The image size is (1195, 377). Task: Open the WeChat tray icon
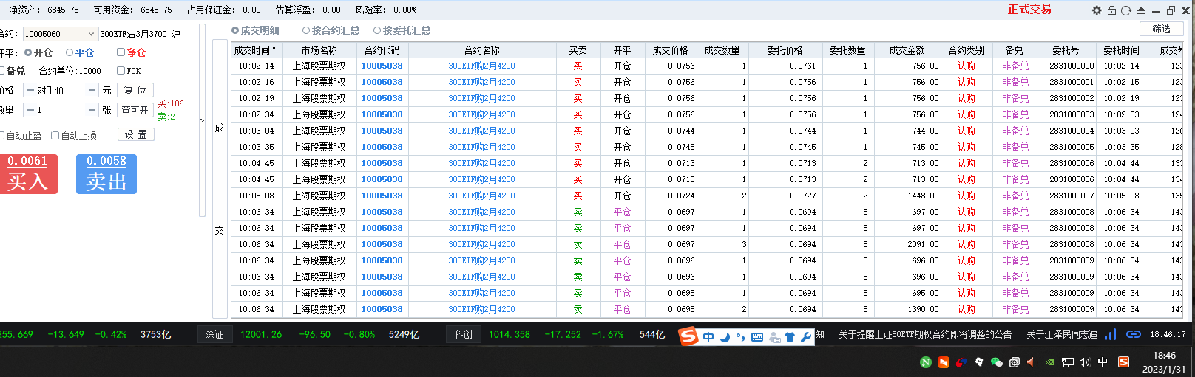coord(996,362)
